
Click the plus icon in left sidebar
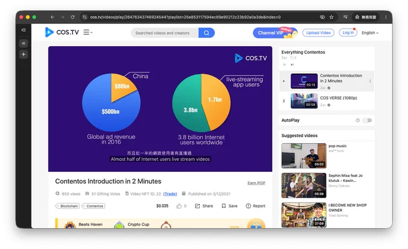pyautogui.click(x=23, y=54)
